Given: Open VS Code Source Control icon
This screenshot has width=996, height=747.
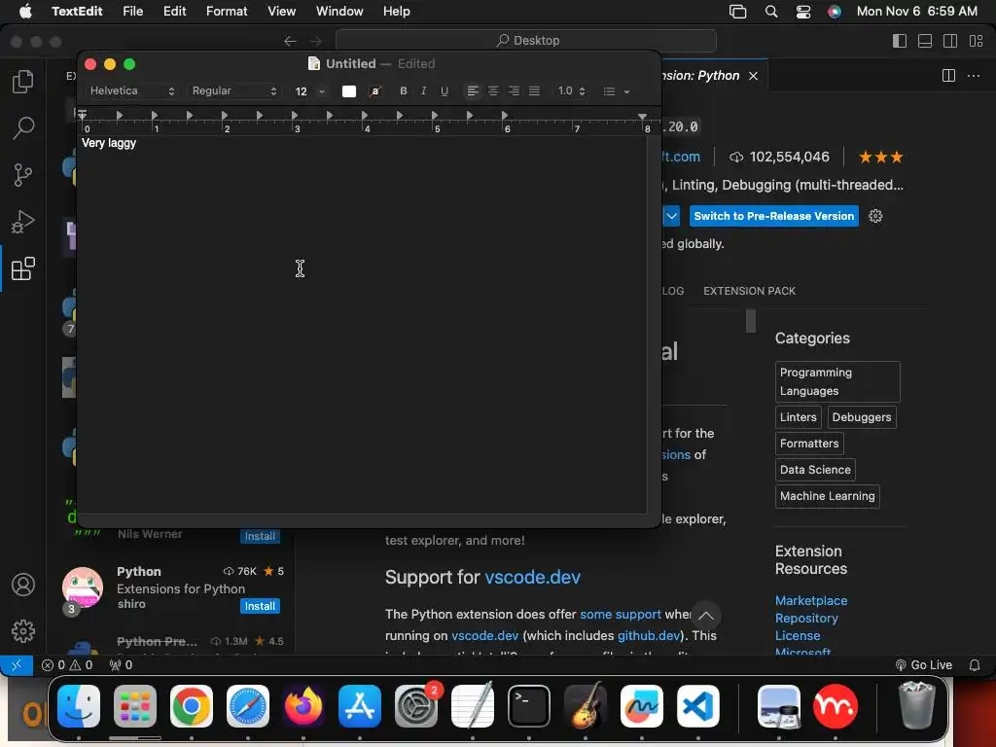Looking at the screenshot, I should click(x=23, y=175).
